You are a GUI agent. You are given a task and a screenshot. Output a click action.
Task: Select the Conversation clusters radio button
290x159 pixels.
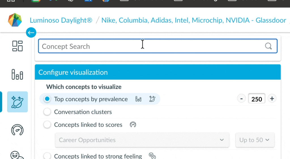tap(47, 112)
